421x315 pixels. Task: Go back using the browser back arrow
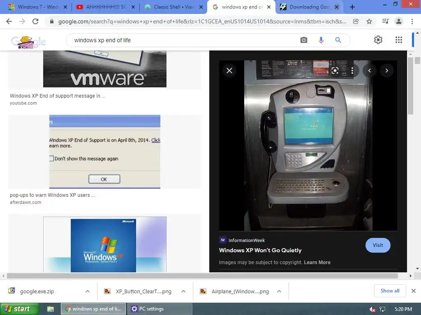pyautogui.click(x=9, y=21)
